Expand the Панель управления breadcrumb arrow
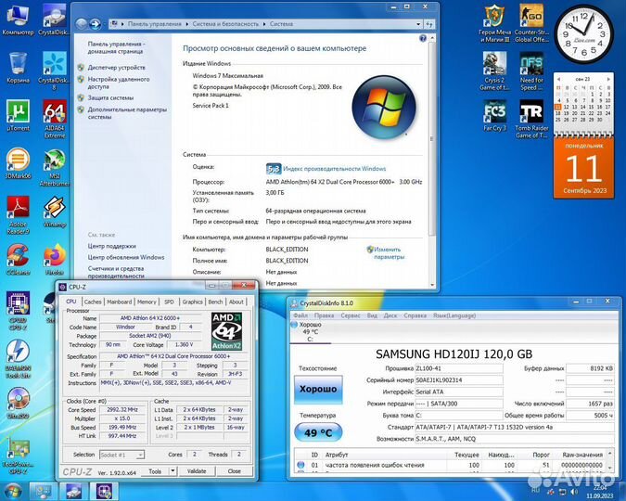The height and width of the screenshot is (501, 626). (x=186, y=24)
